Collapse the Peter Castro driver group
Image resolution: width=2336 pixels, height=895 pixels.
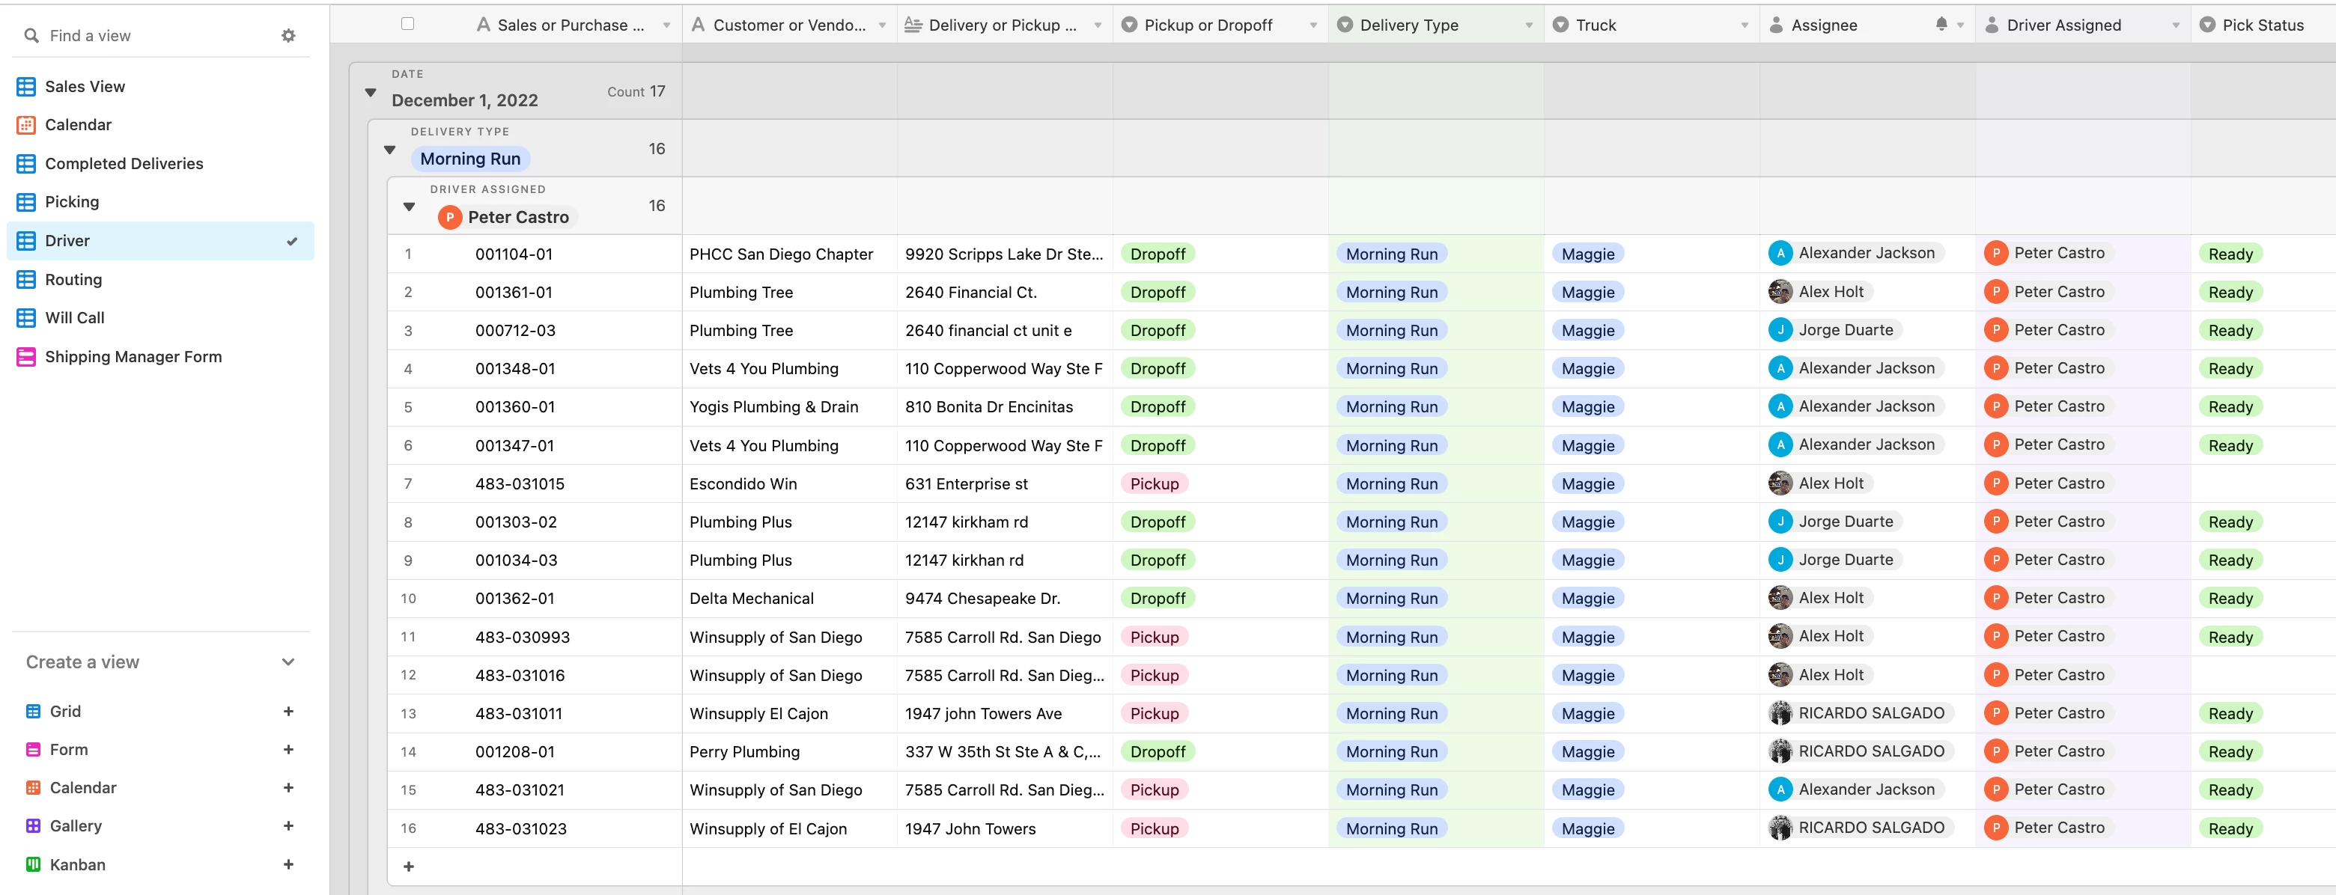[409, 207]
